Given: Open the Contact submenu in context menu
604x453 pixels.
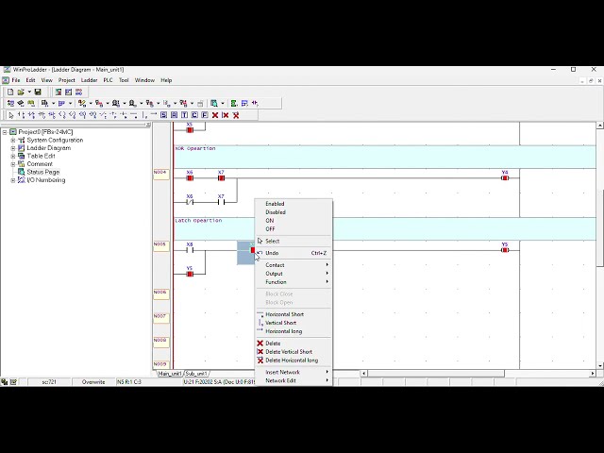Looking at the screenshot, I should (294, 265).
